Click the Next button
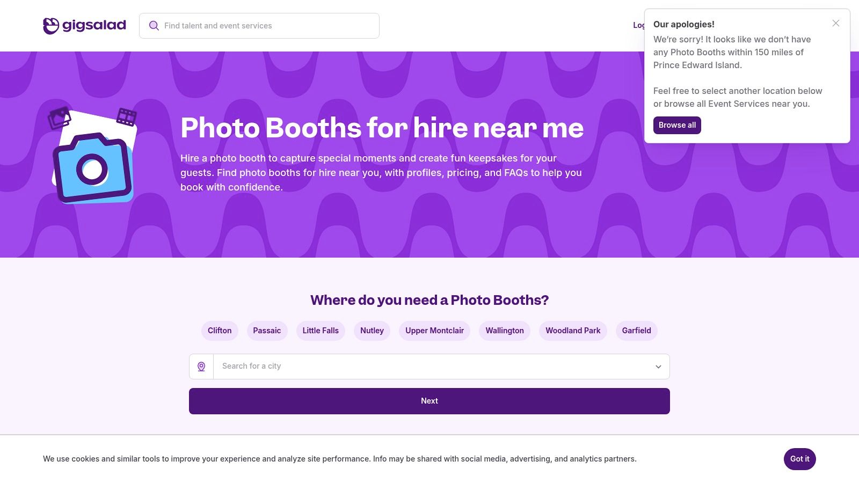Viewport: 859px width, 483px height. (x=429, y=401)
